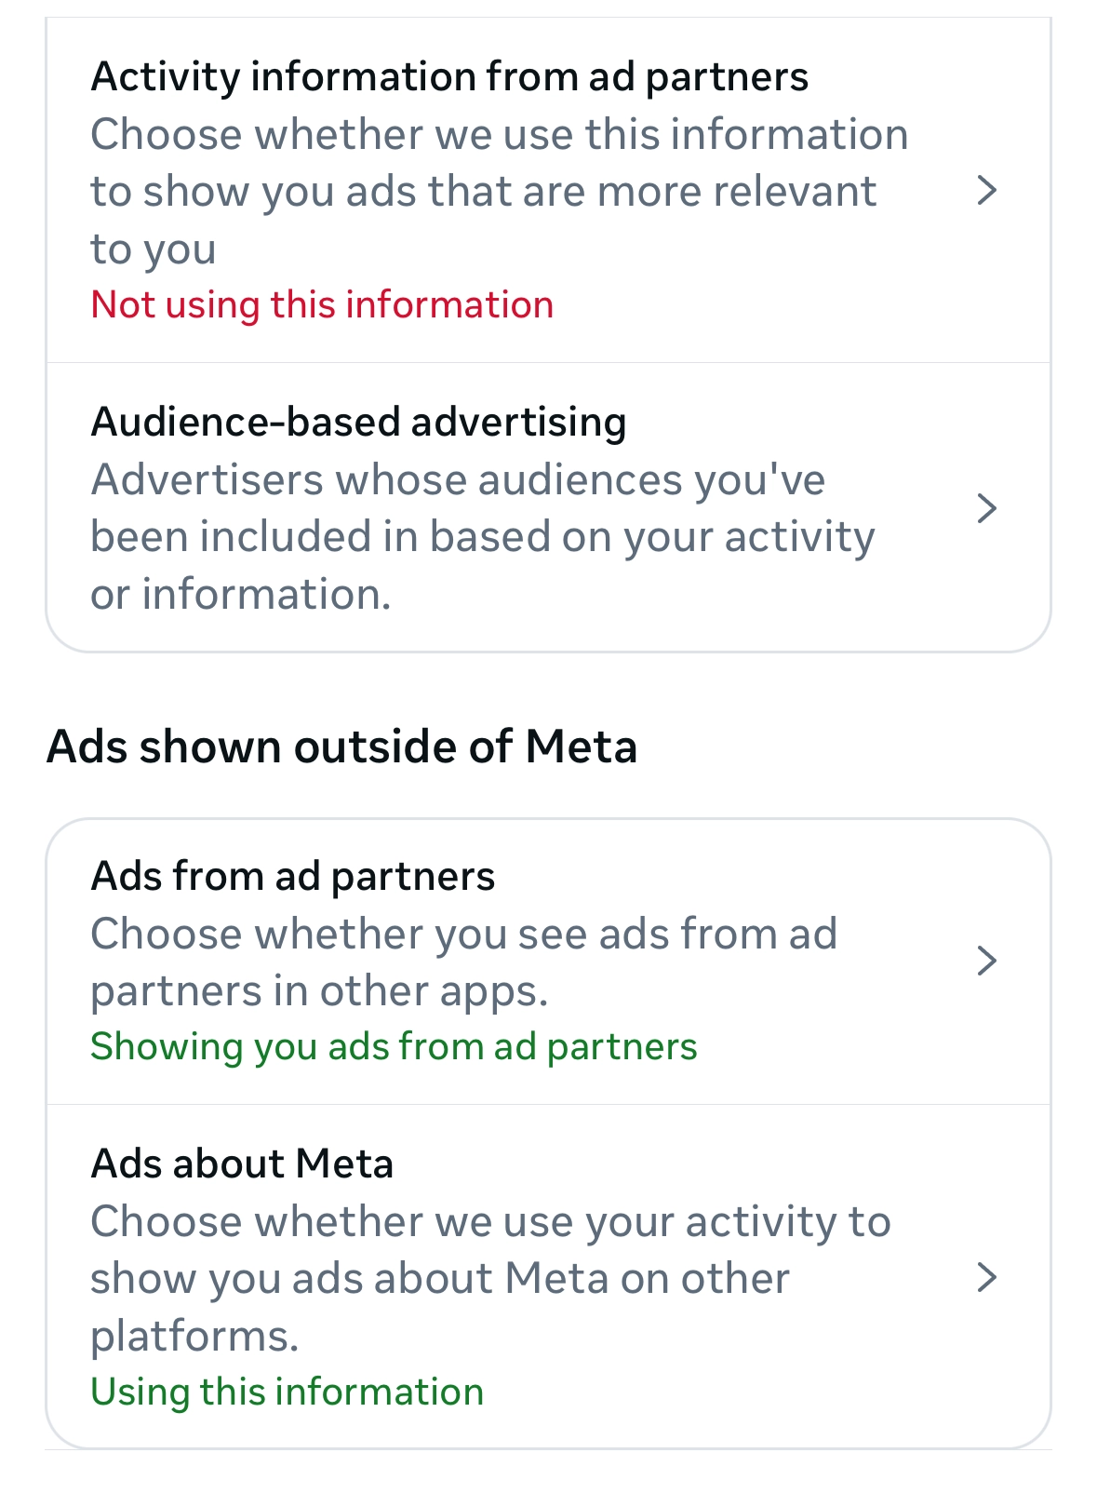Click 'Showing you ads from ad partners' status
This screenshot has width=1097, height=1493.
[394, 1047]
